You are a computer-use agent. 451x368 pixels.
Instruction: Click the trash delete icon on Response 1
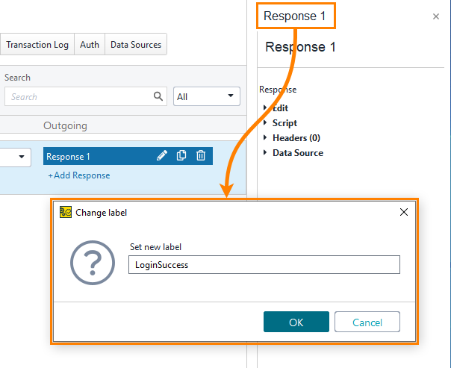pos(201,155)
